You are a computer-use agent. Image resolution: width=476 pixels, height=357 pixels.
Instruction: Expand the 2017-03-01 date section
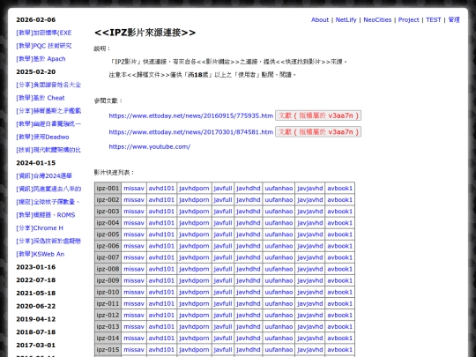(x=36, y=346)
